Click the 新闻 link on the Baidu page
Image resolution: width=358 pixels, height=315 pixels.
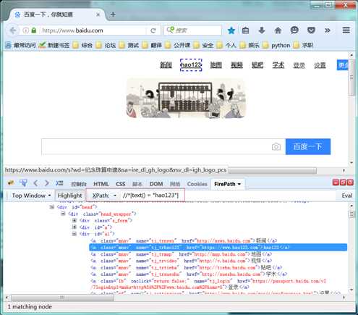click(x=166, y=64)
